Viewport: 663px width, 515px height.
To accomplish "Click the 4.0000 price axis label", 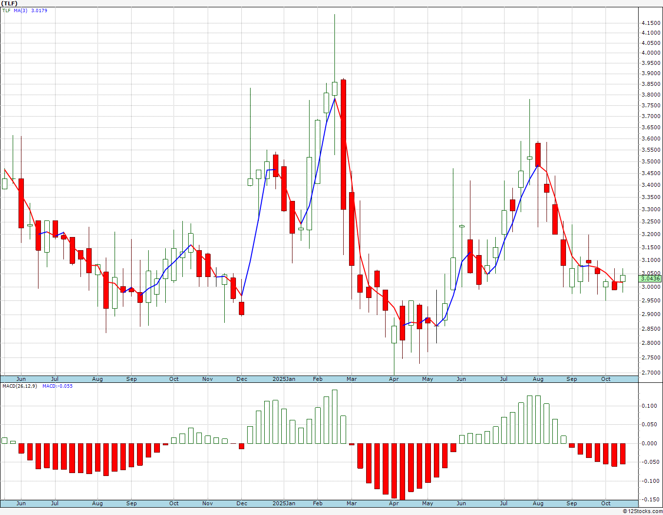I will coord(651,53).
